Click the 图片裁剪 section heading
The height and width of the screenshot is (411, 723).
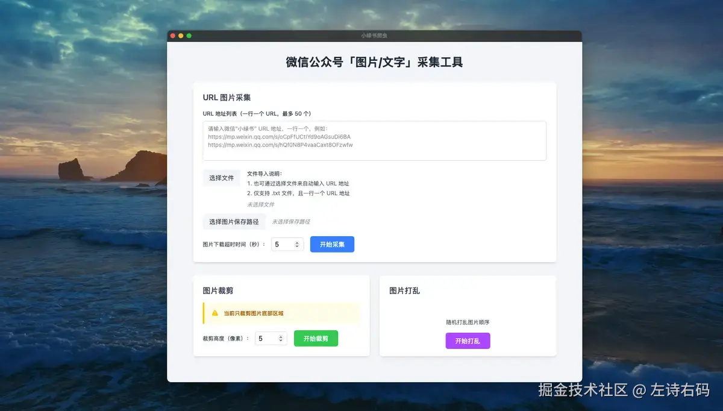pos(218,290)
